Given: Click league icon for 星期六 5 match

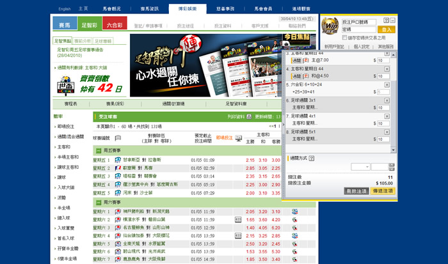Looking at the screenshot, I should [x=118, y=244].
